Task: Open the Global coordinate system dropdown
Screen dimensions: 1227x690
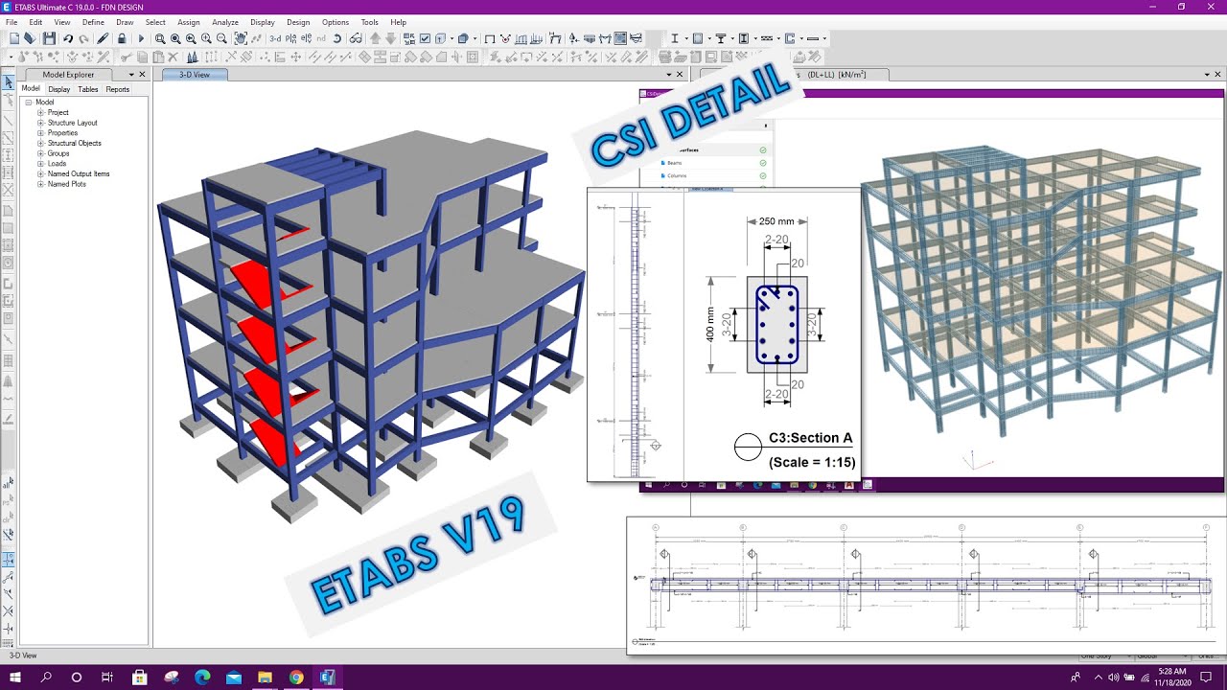Action: (1161, 656)
